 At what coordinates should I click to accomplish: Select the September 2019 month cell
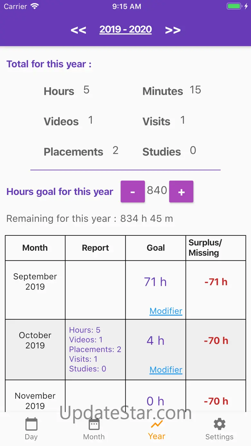click(35, 281)
